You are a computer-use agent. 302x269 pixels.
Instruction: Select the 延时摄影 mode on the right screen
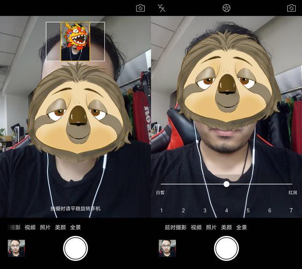click(x=175, y=227)
